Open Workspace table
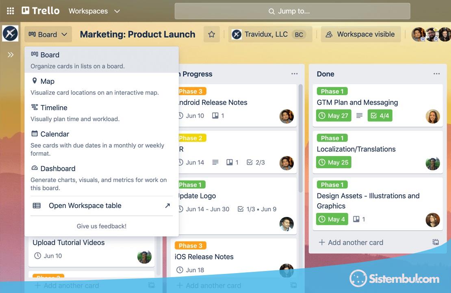The width and height of the screenshot is (451, 293). 102,206
